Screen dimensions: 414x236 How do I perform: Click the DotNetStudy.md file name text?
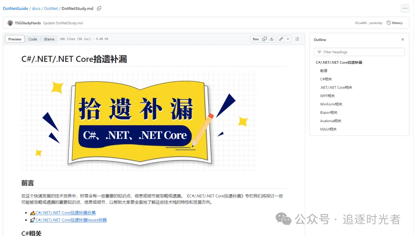(x=77, y=8)
